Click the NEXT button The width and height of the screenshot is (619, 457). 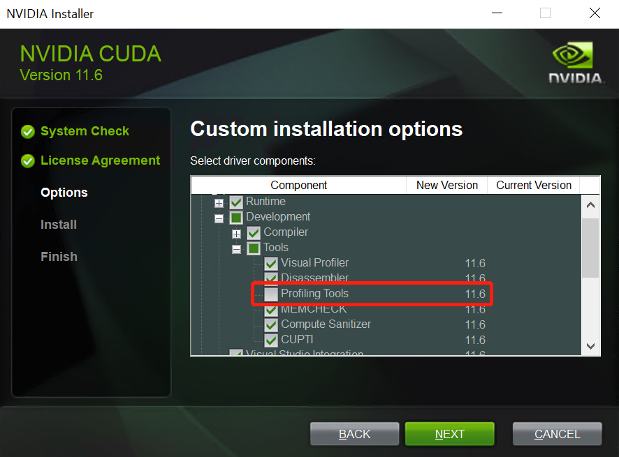tap(450, 434)
